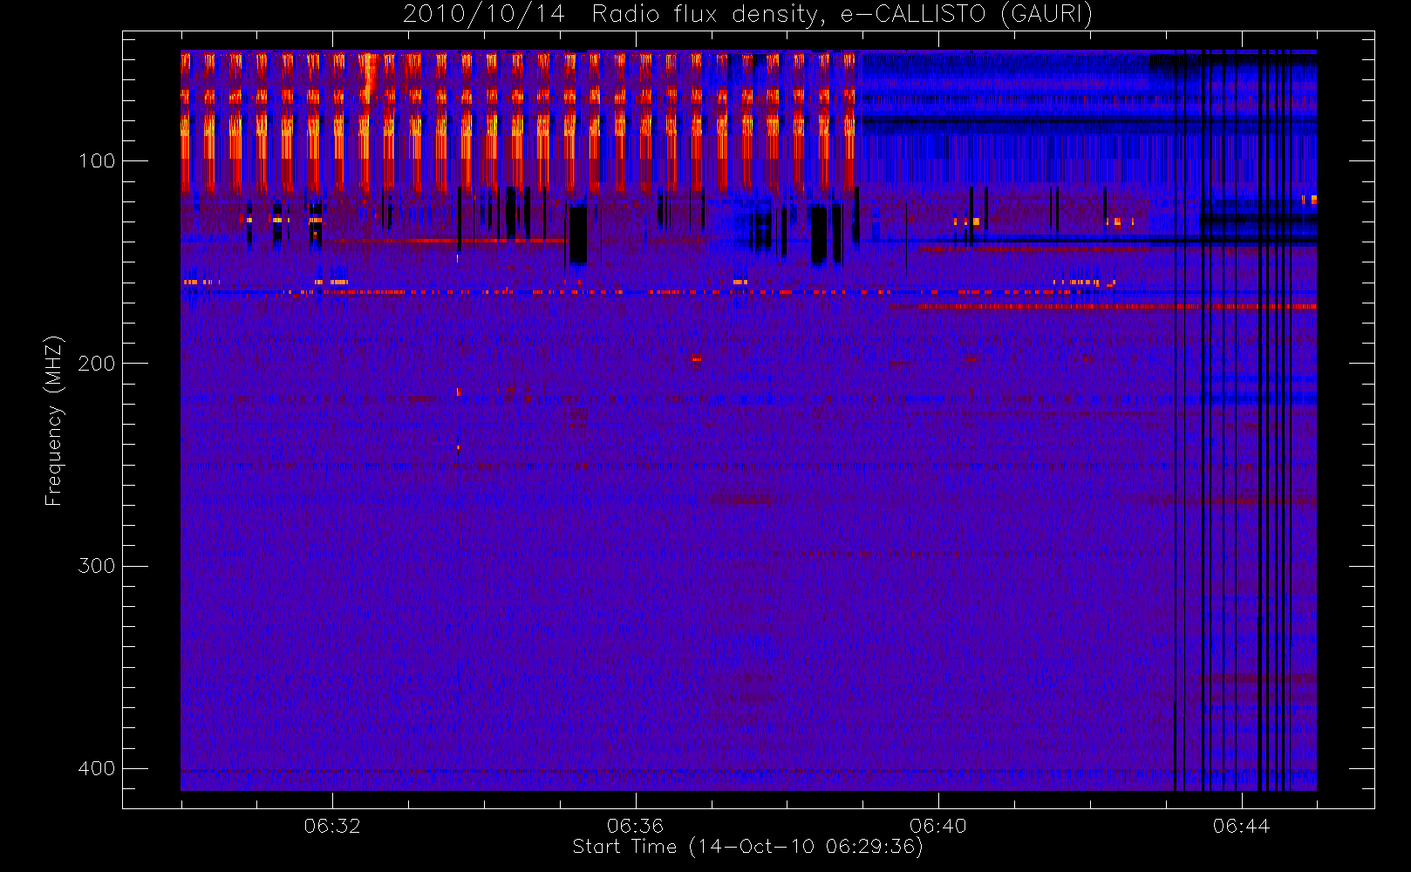
Task: Click the 'Frequency (MHZ)' axis label
Action: coord(54,420)
